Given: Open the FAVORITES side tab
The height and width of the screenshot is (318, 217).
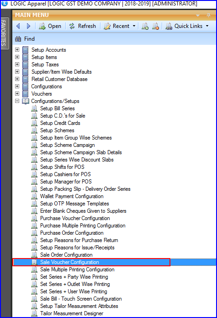Looking at the screenshot, I should coord(5,33).
